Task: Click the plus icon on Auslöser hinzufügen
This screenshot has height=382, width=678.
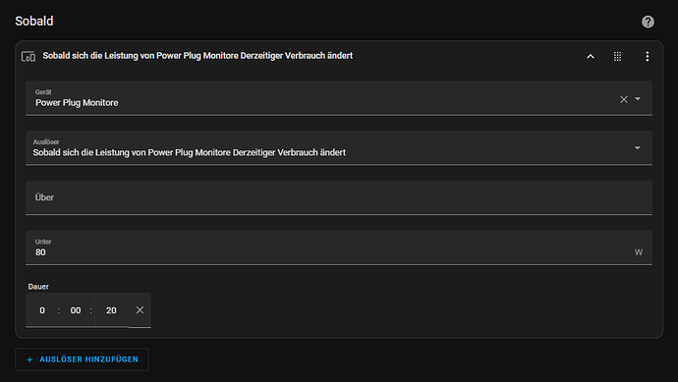Action: [29, 359]
